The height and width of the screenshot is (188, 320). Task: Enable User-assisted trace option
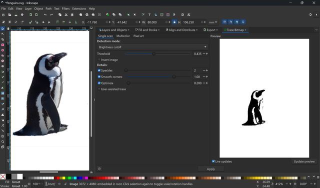99,89
